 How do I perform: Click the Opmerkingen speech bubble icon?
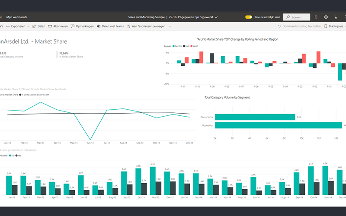pos(73,26)
